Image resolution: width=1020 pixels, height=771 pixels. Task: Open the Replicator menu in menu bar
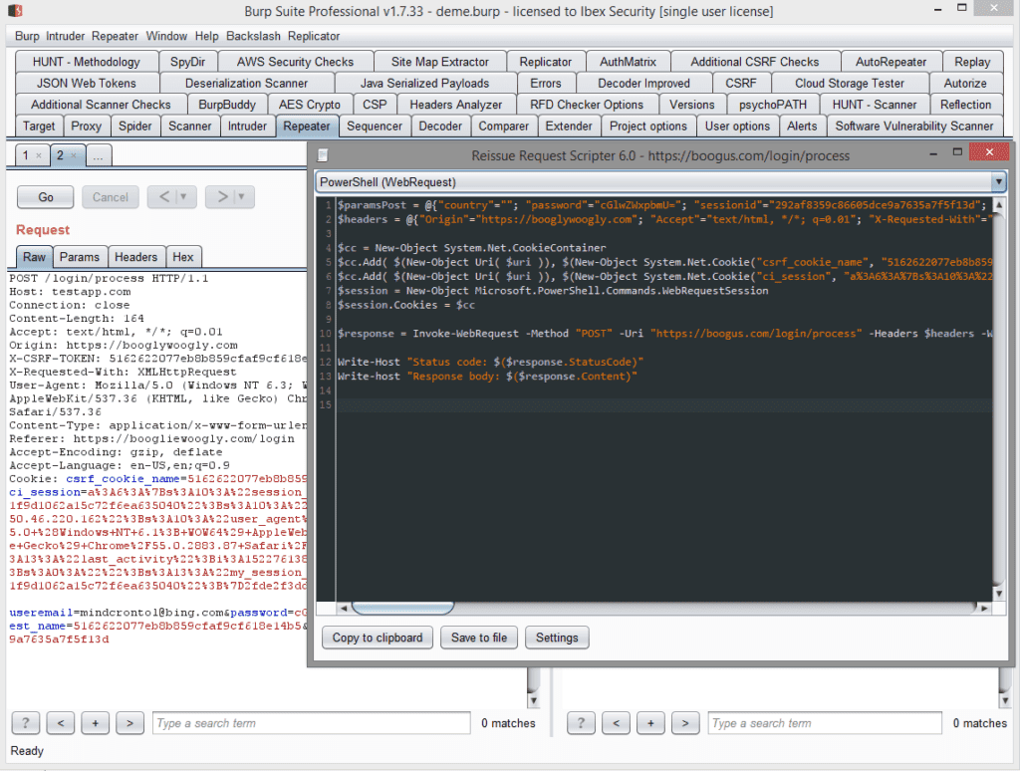click(x=314, y=36)
